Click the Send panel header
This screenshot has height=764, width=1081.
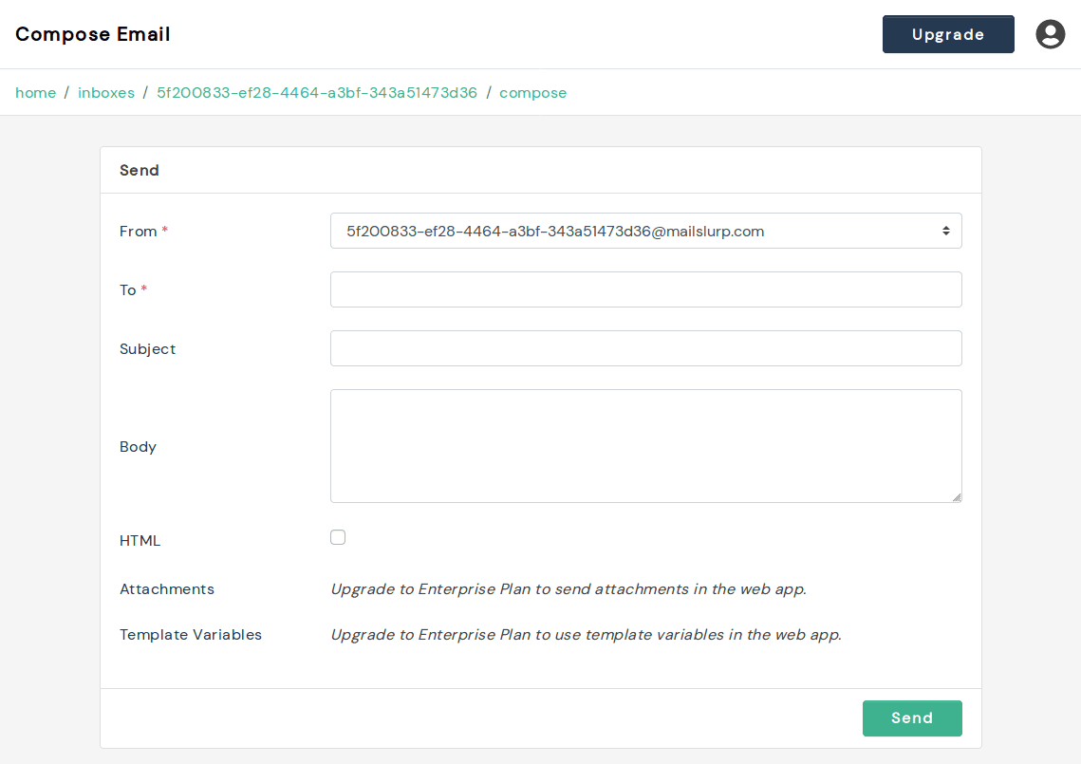pos(139,170)
